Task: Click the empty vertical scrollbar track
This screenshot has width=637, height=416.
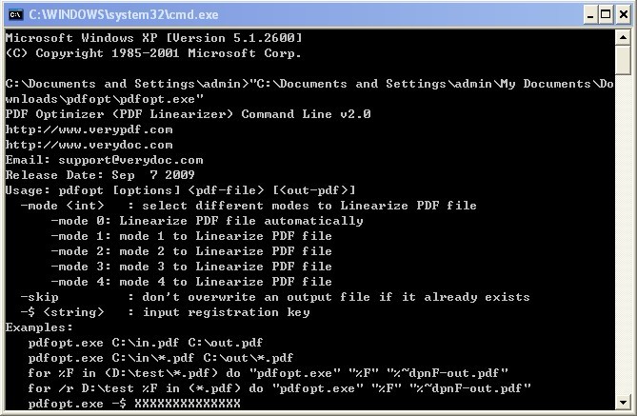Action: click(623, 235)
